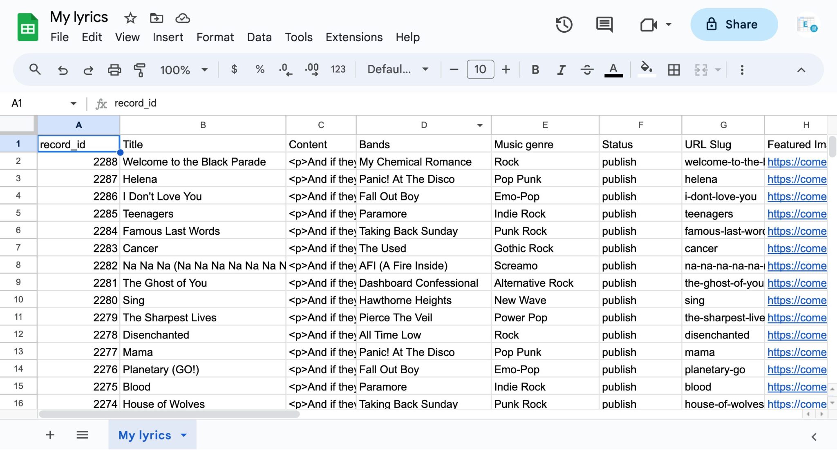Image resolution: width=837 pixels, height=450 pixels.
Task: Open the Meet call dropdown arrow
Action: point(669,25)
